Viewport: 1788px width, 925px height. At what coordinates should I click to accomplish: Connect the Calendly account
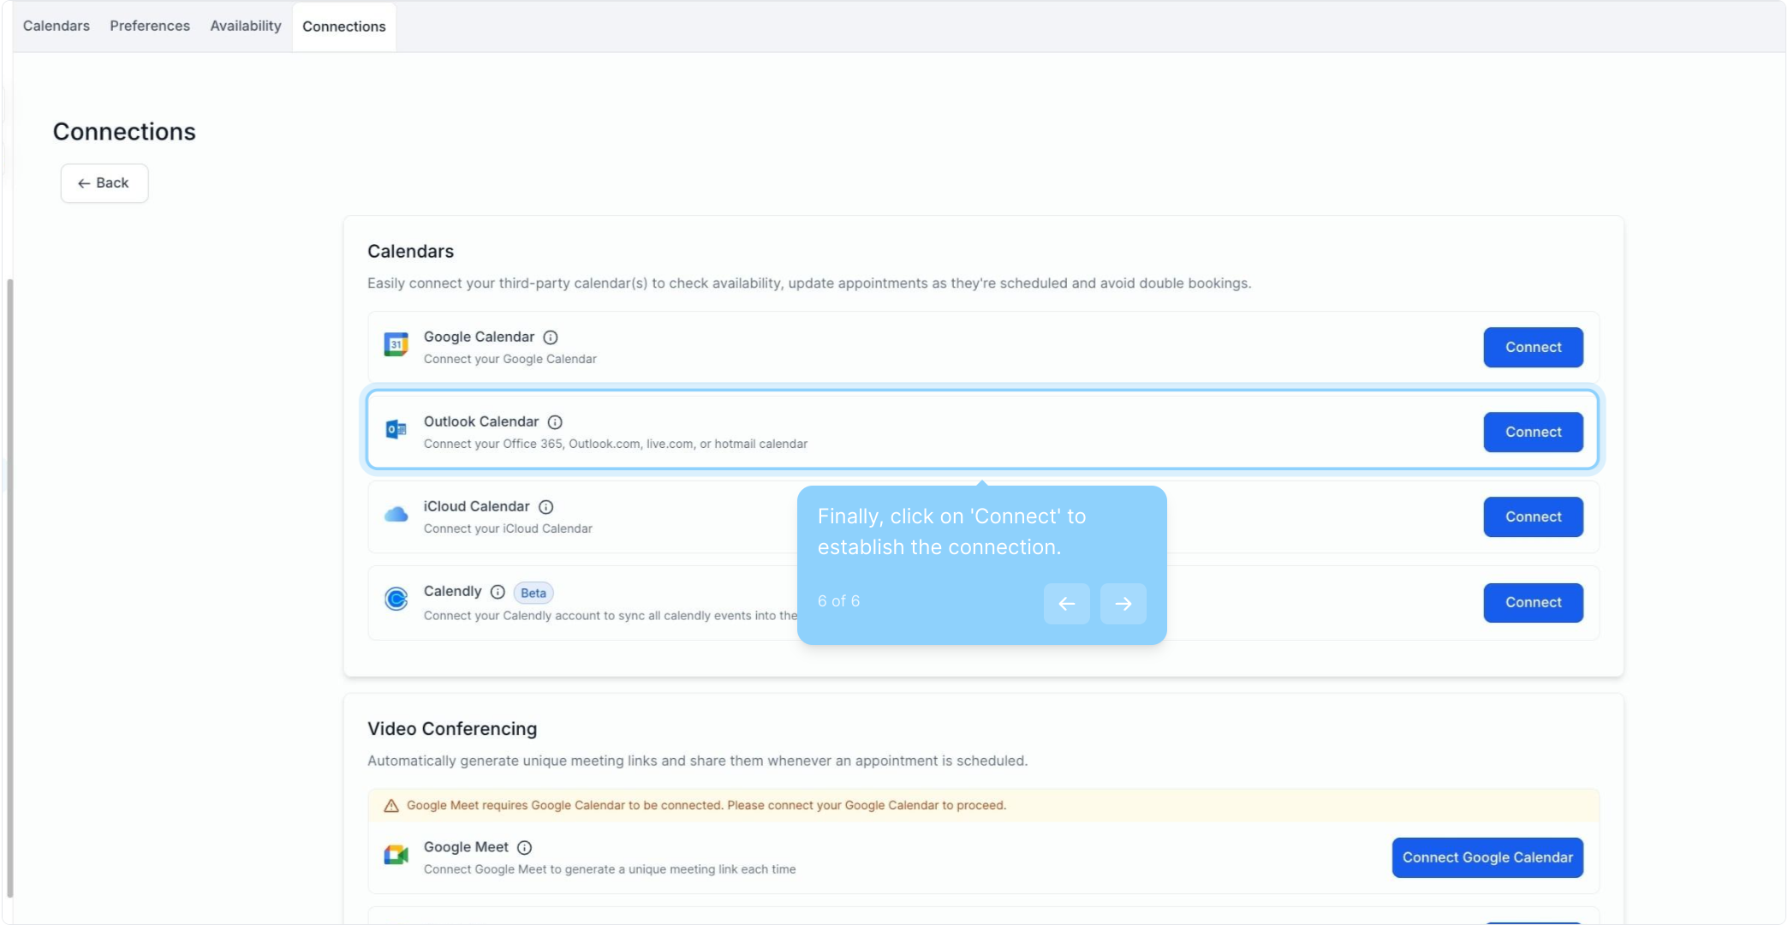[x=1533, y=602]
